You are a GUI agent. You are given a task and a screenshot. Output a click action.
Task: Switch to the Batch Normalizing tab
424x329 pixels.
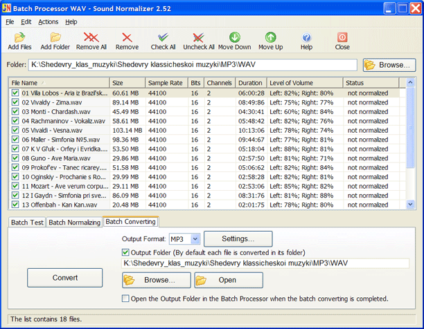click(x=74, y=223)
